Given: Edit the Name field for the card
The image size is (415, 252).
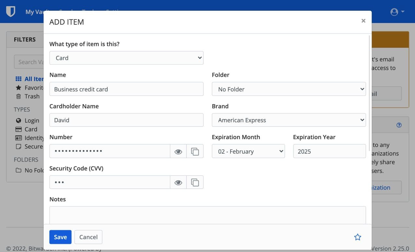Looking at the screenshot, I should pyautogui.click(x=126, y=89).
